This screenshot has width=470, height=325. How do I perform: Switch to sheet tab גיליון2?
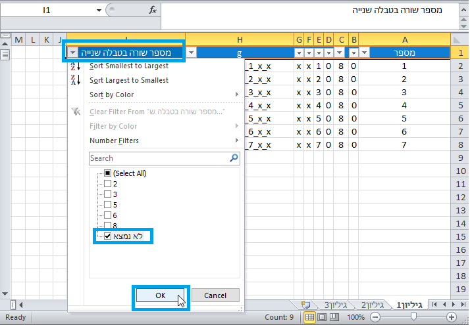(x=372, y=305)
